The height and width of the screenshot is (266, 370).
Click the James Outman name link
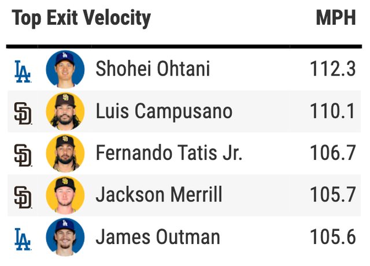pos(158,238)
